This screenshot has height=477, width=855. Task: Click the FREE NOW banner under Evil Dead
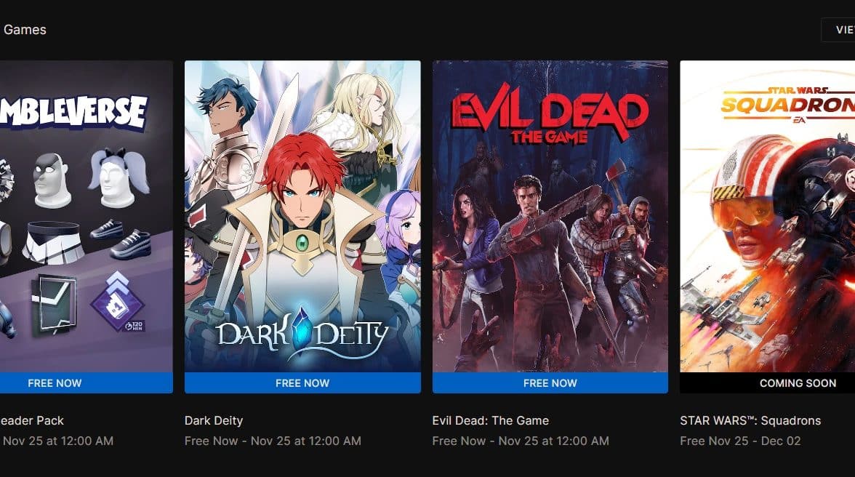click(x=550, y=382)
